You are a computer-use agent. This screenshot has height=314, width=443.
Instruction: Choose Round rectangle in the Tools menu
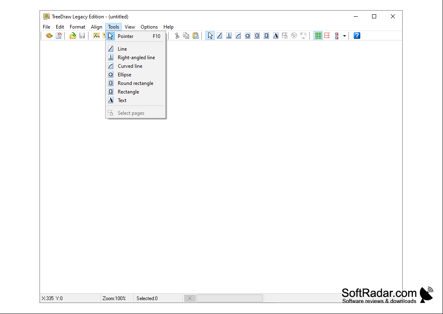pos(135,83)
